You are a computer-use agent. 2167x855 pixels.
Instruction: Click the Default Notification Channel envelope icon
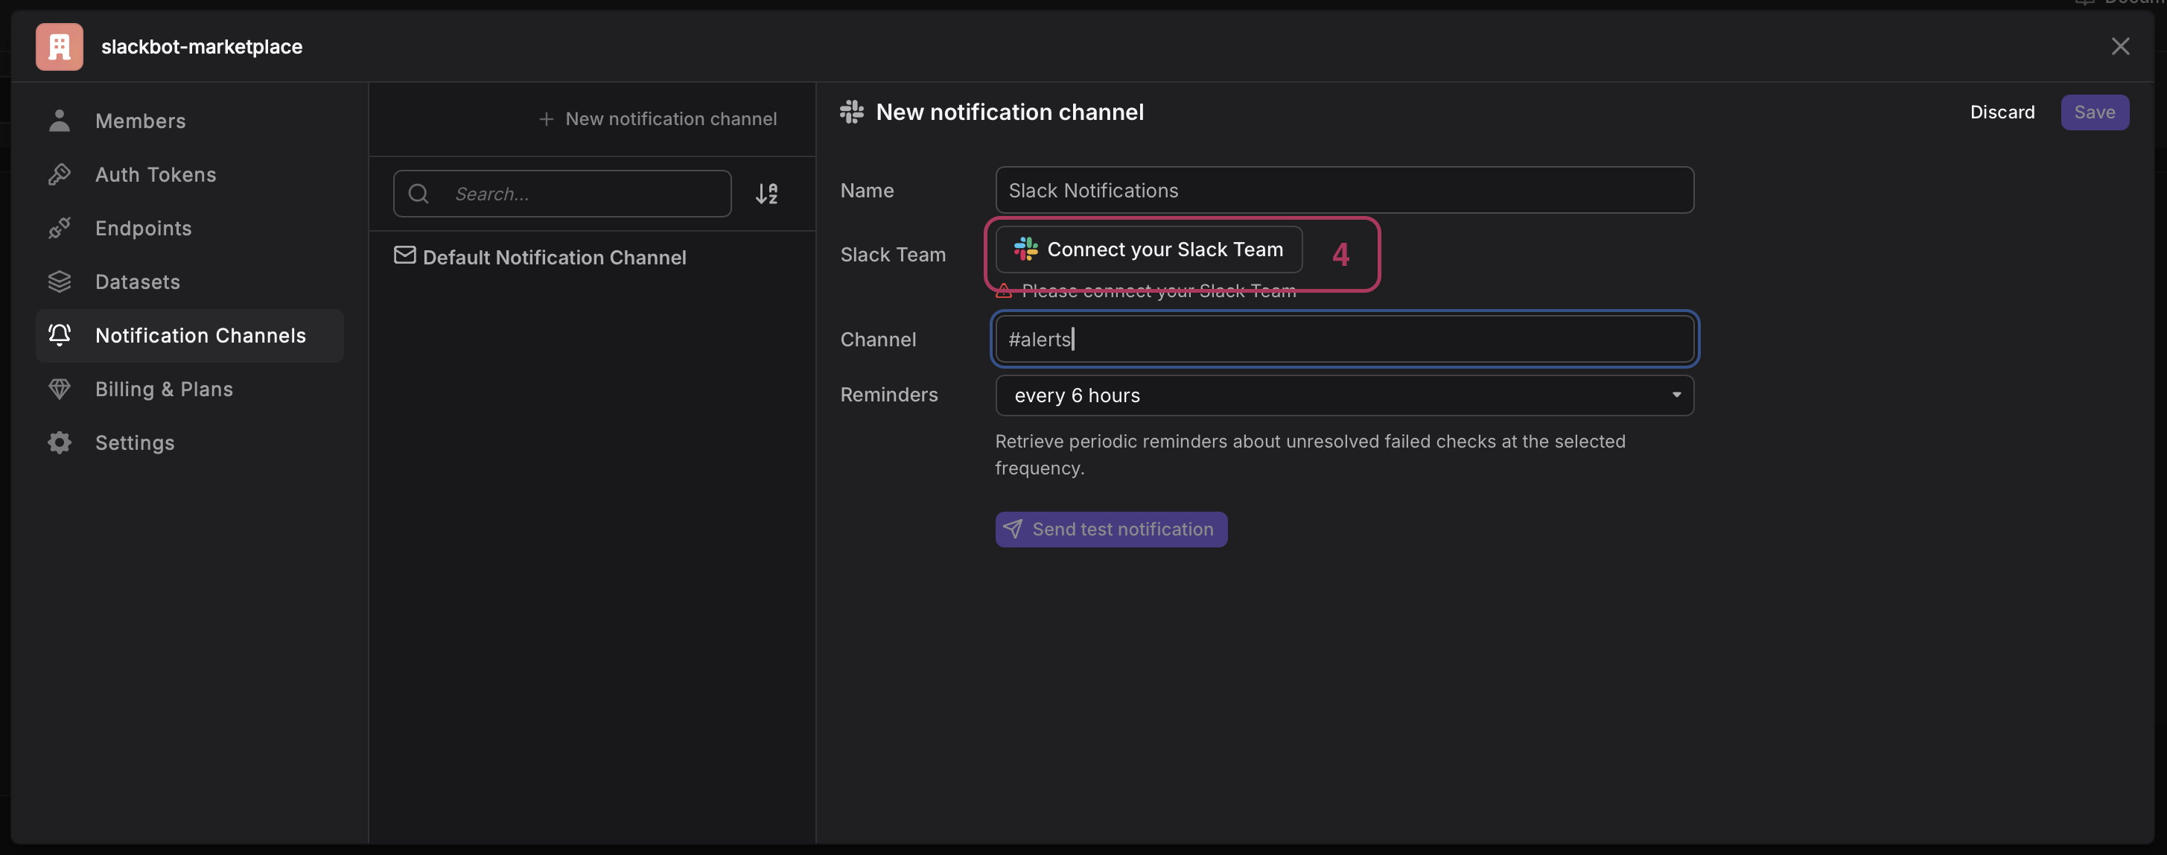click(x=404, y=255)
